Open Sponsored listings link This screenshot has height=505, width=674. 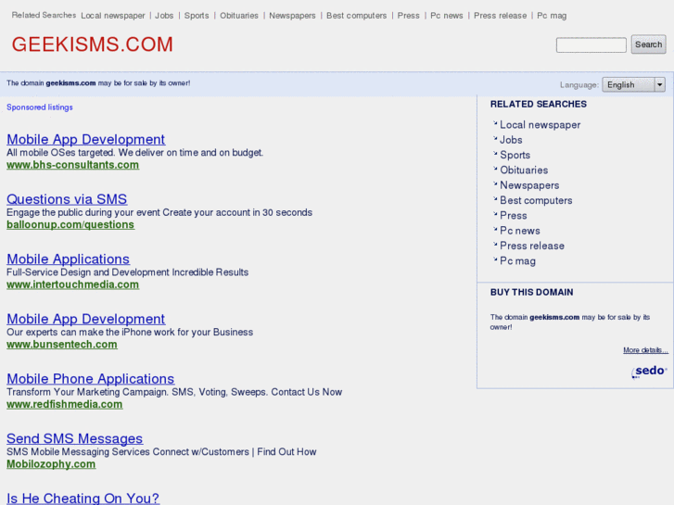tap(40, 107)
